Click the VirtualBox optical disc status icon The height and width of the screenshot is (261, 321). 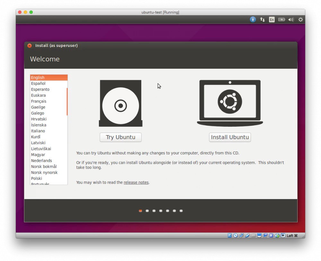[x=235, y=235]
